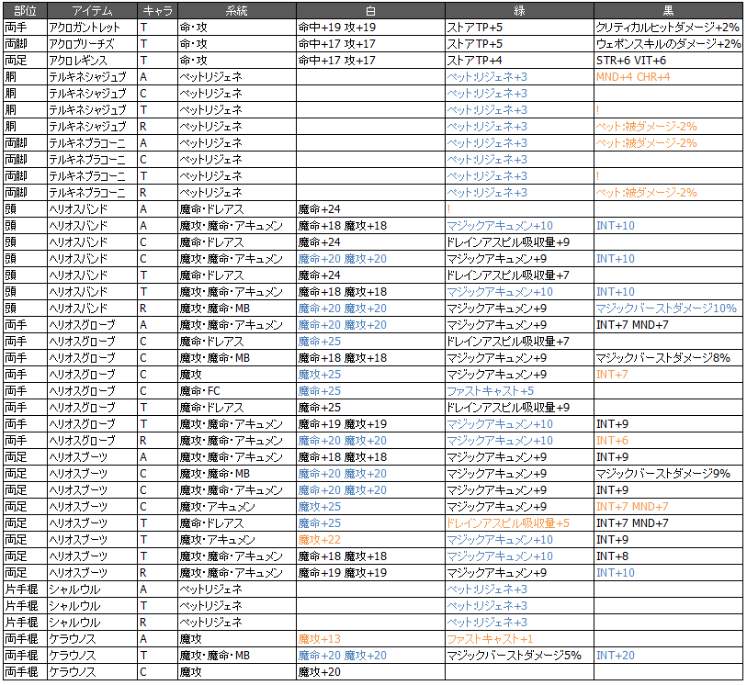The image size is (747, 685).
Task: Click the INT+8 cell
Action: (x=668, y=556)
